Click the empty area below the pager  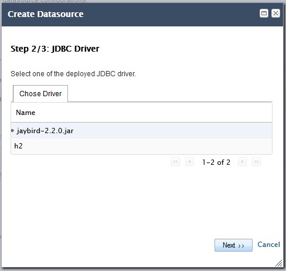142,201
